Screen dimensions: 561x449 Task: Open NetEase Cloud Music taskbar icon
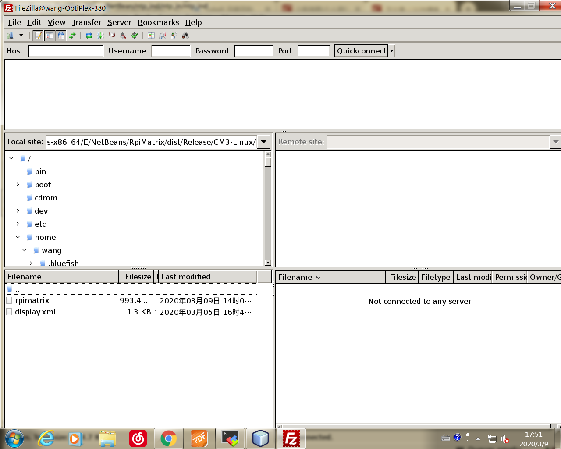click(138, 438)
